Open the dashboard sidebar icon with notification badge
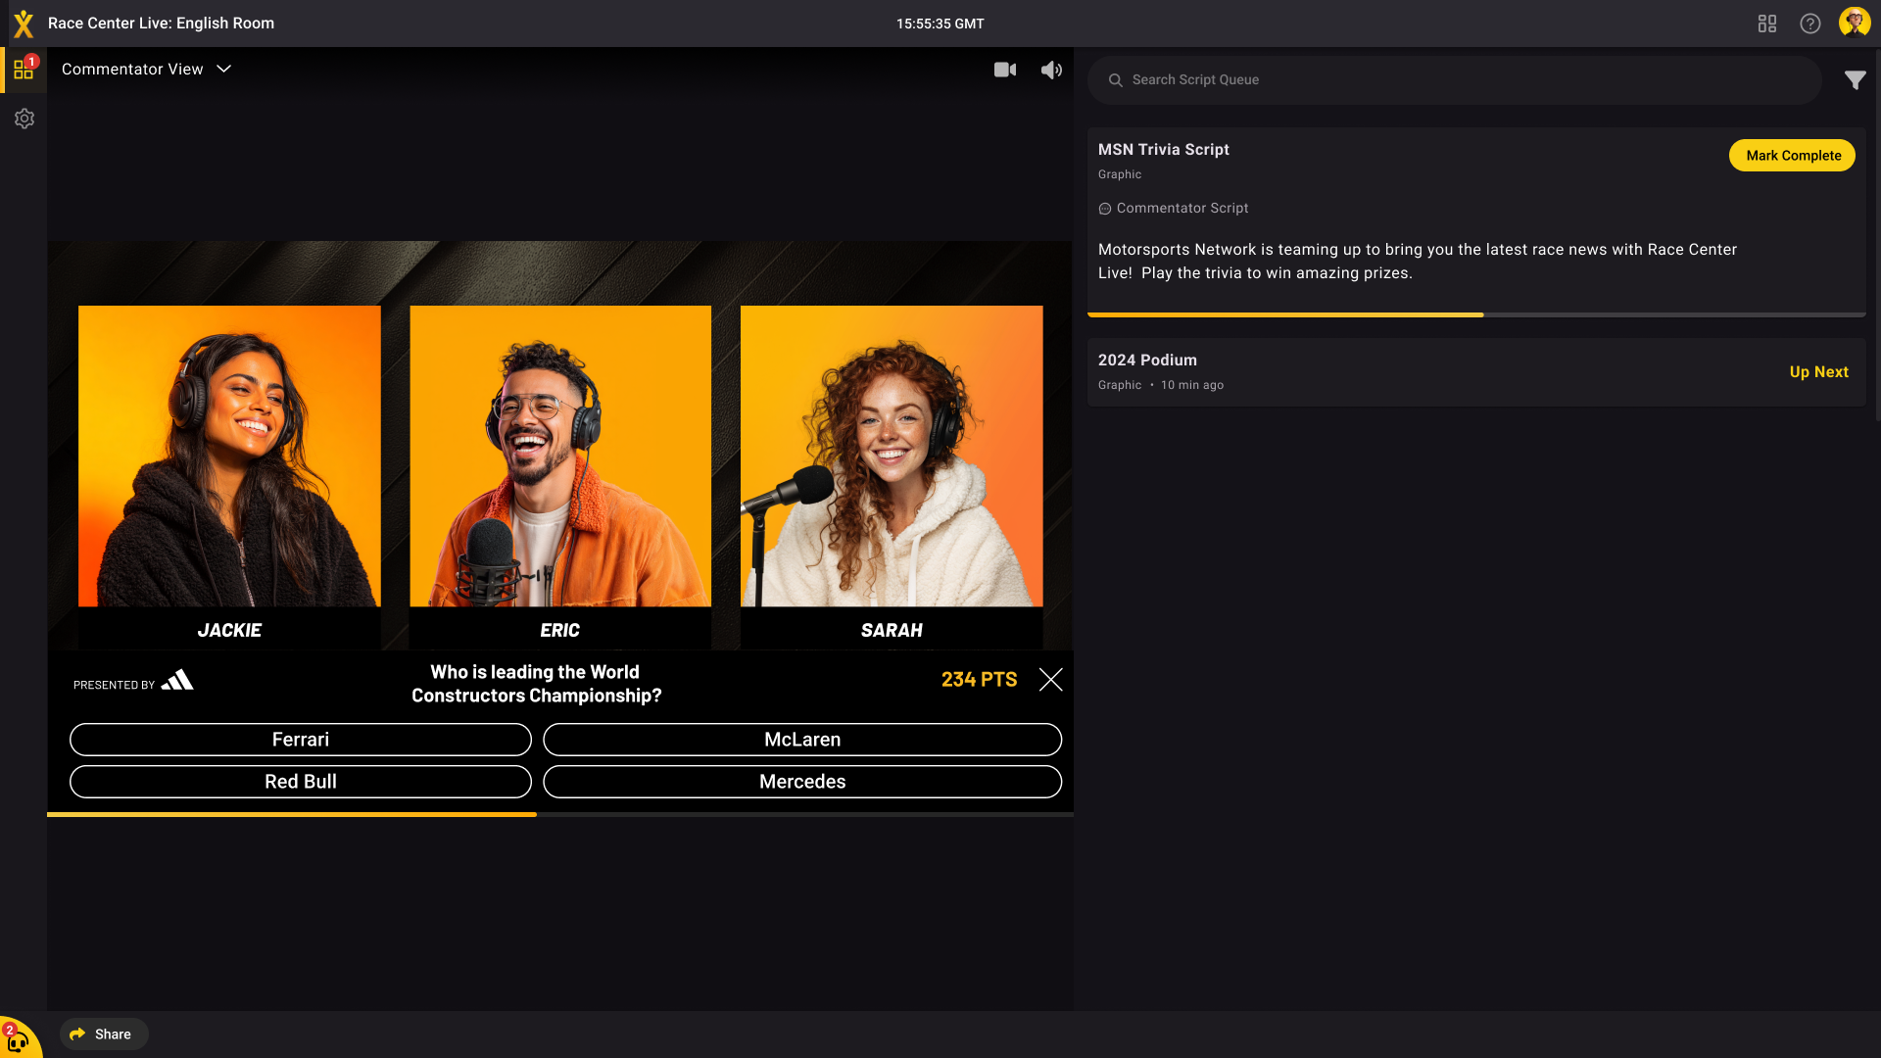The width and height of the screenshot is (1881, 1058). pyautogui.click(x=24, y=70)
